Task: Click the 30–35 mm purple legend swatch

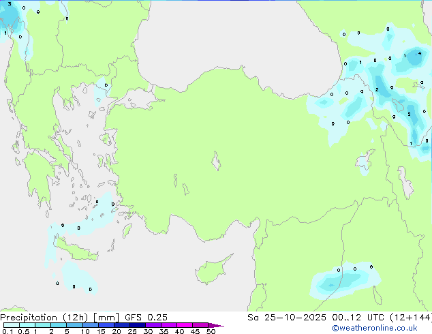Action: tap(153, 325)
